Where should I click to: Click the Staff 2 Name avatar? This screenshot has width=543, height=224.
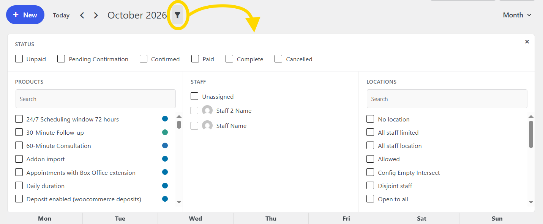click(x=207, y=110)
